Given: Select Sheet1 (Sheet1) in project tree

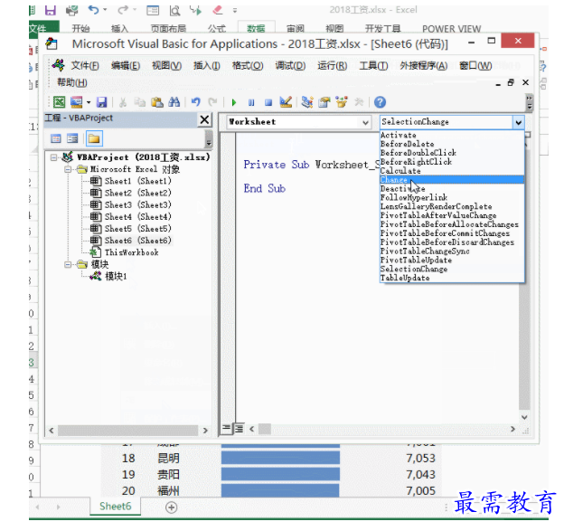Looking at the screenshot, I should coord(137,181).
